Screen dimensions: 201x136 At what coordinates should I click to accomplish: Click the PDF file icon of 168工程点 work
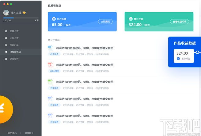tap(51, 65)
